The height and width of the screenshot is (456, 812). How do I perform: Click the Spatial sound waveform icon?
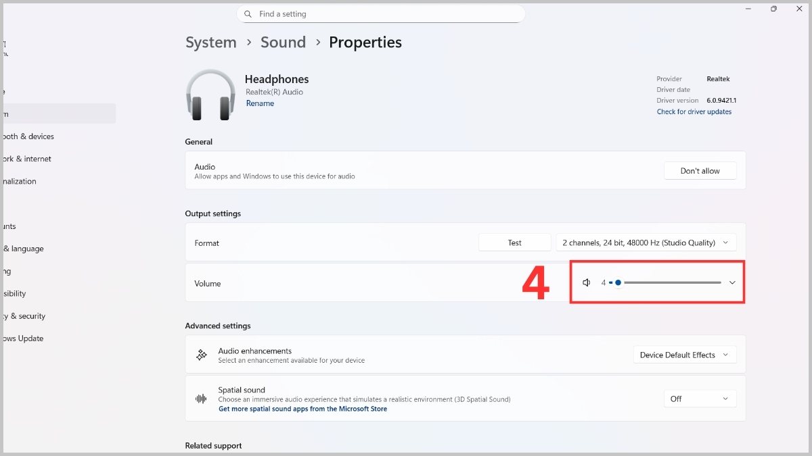point(201,399)
